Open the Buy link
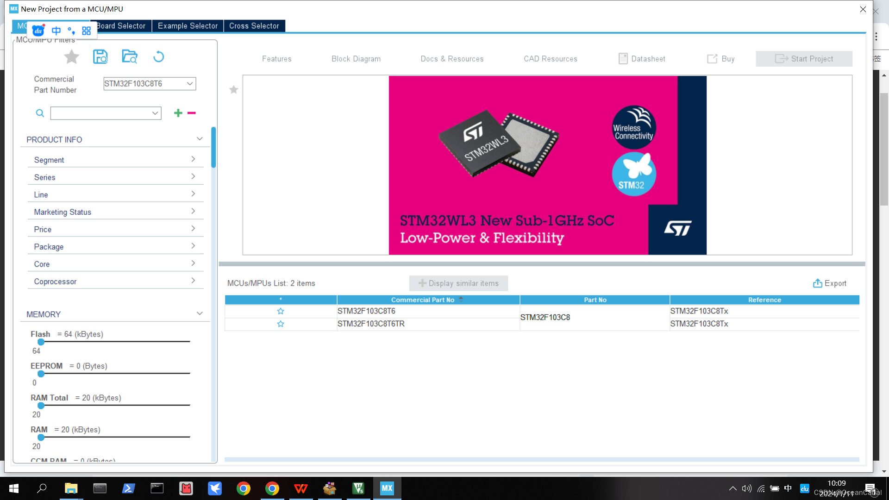Image resolution: width=889 pixels, height=500 pixels. [721, 59]
